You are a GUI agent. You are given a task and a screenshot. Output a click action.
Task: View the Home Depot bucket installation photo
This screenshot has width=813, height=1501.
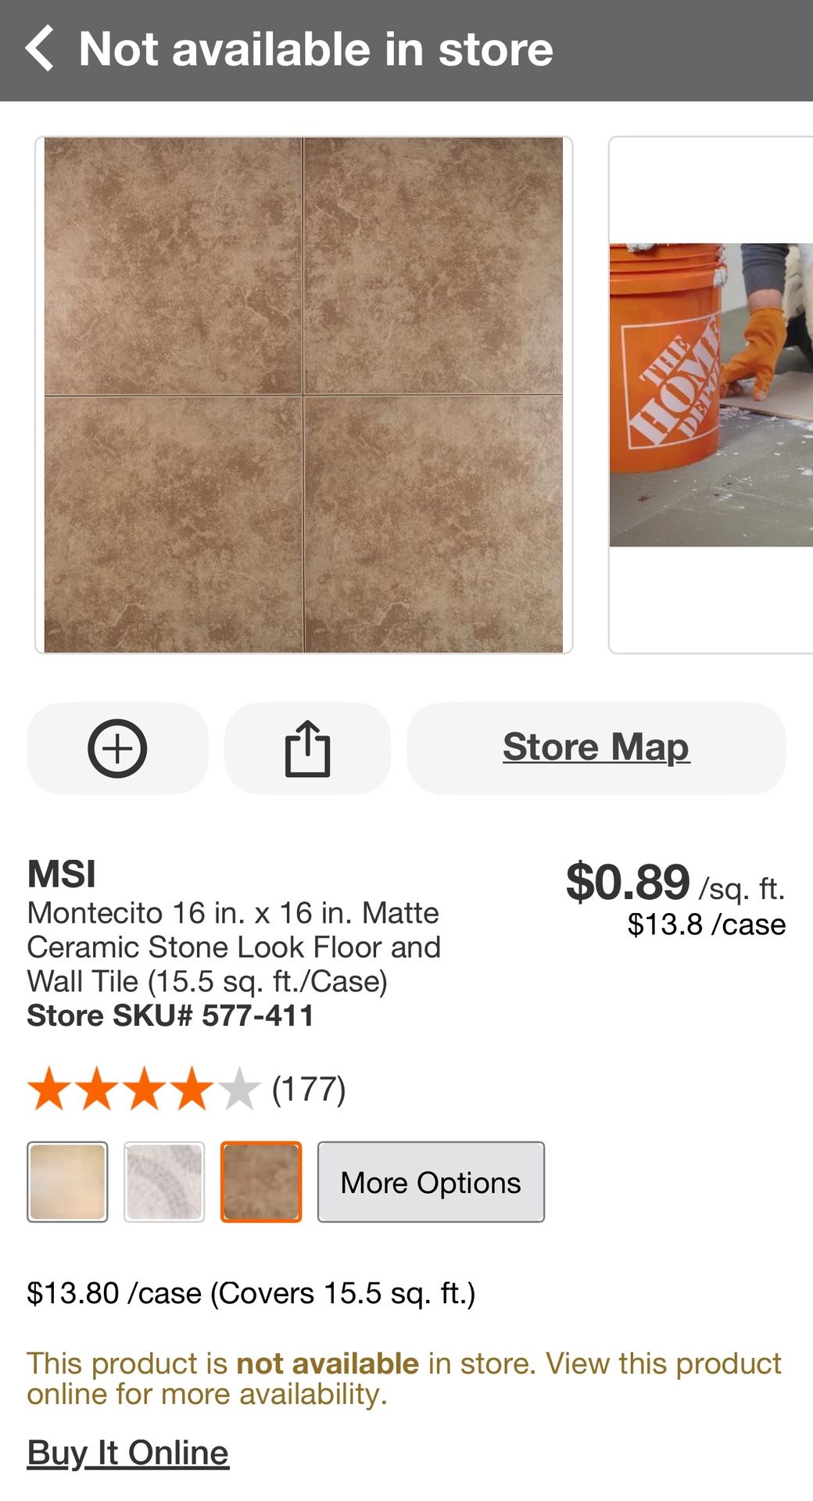coord(710,395)
